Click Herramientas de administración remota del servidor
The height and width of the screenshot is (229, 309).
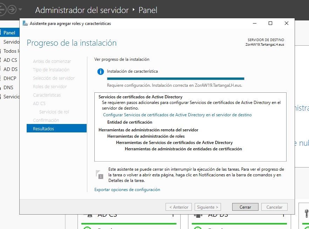(x=148, y=130)
